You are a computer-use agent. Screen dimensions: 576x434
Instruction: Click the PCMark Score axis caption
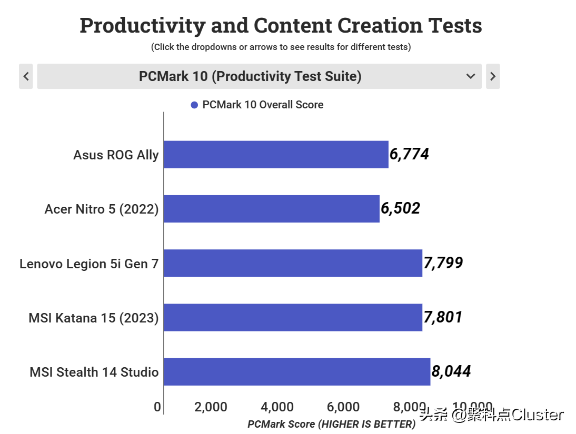coord(331,424)
